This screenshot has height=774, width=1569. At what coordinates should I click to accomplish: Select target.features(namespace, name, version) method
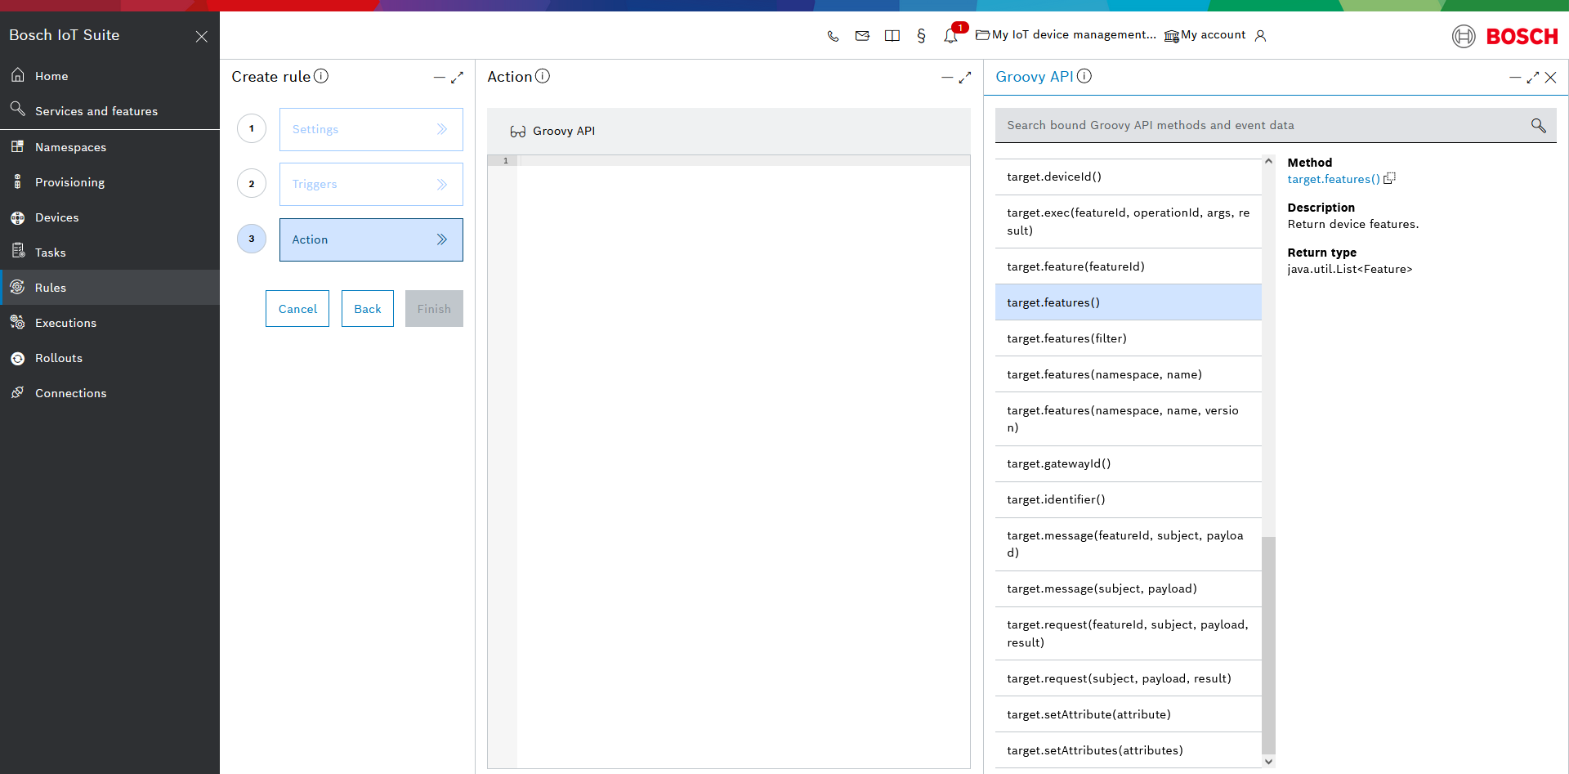[1129, 419]
